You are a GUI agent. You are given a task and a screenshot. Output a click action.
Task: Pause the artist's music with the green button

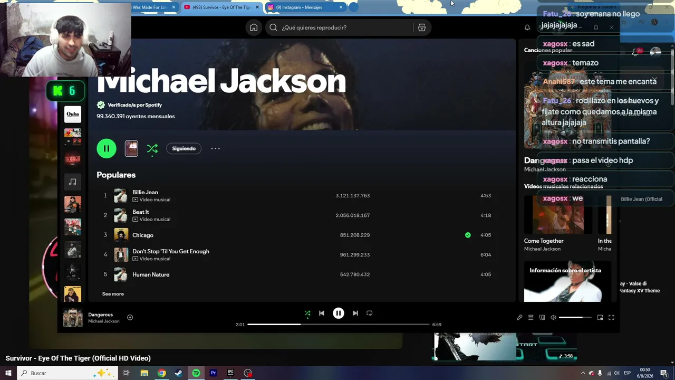tap(107, 148)
